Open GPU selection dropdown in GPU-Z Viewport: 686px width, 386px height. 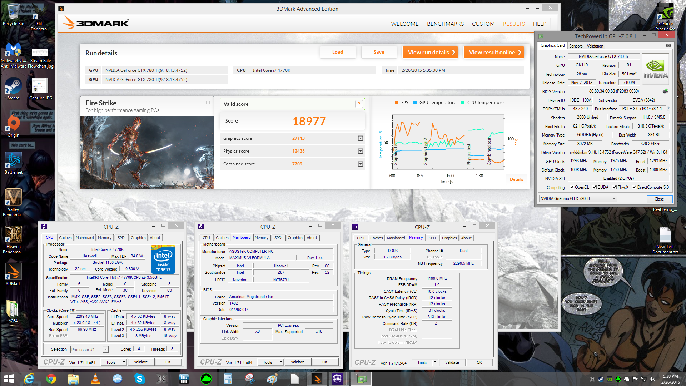pos(578,199)
